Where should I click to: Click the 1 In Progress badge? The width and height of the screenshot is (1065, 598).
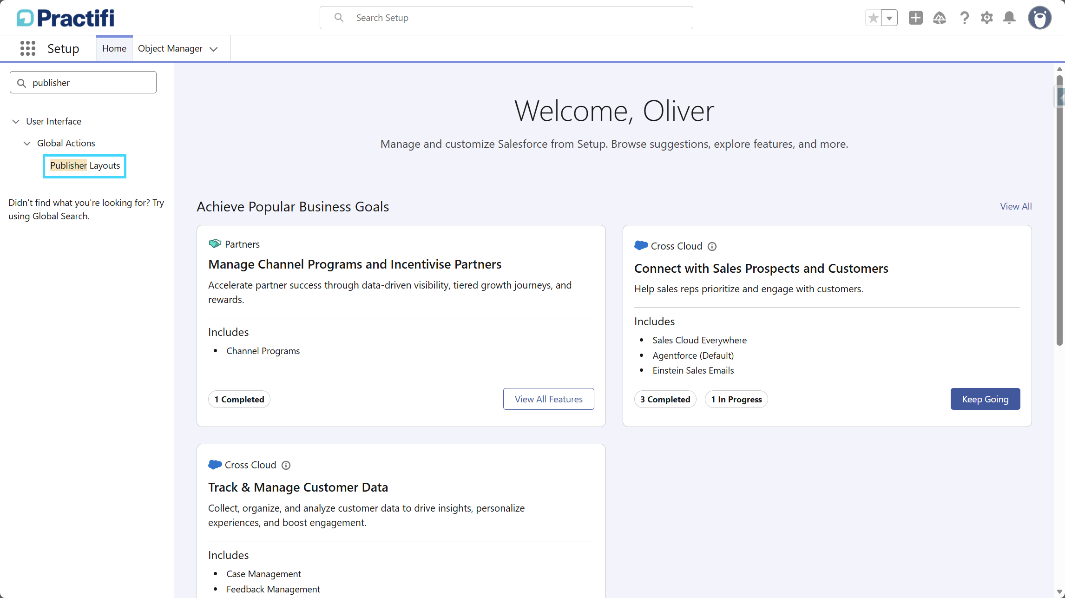tap(736, 399)
